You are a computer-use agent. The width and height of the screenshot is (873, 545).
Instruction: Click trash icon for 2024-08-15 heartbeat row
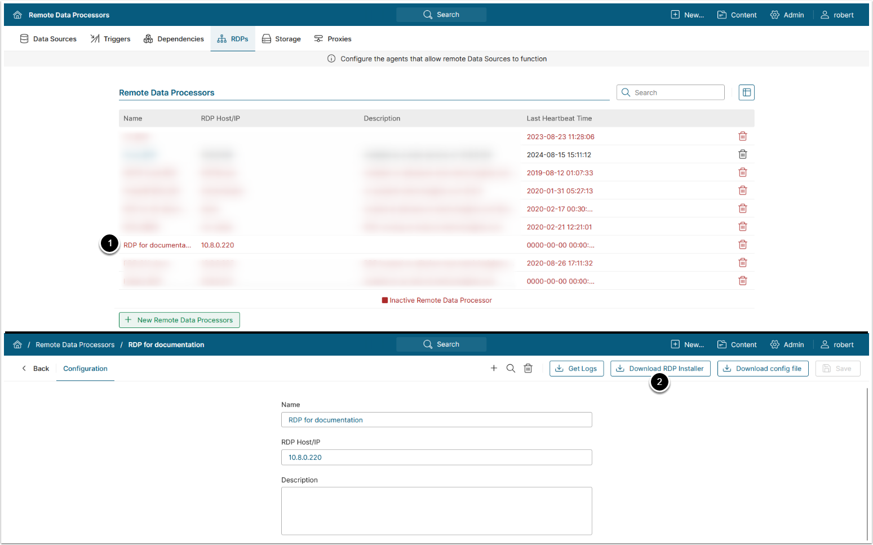pyautogui.click(x=742, y=154)
